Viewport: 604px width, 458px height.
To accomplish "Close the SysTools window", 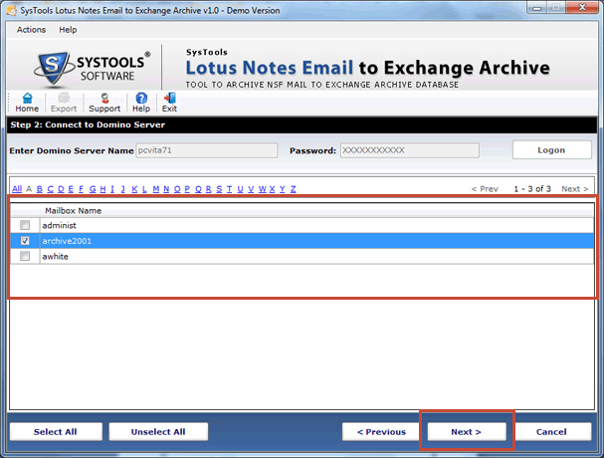I will [582, 7].
